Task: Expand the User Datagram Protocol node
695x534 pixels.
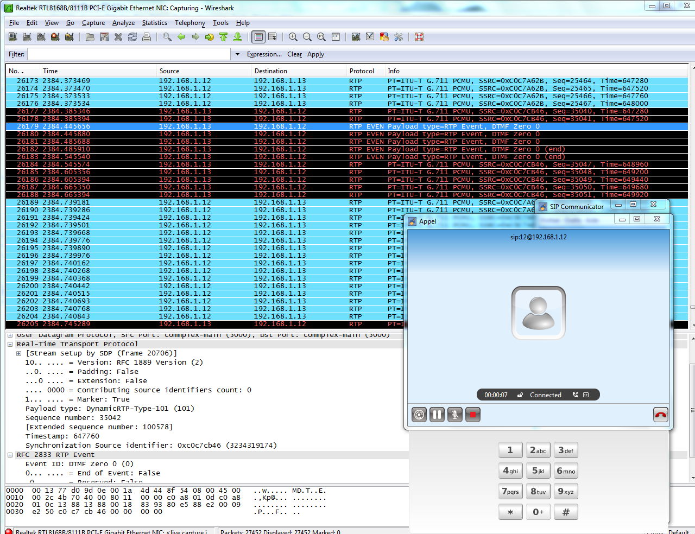Action: (x=10, y=335)
